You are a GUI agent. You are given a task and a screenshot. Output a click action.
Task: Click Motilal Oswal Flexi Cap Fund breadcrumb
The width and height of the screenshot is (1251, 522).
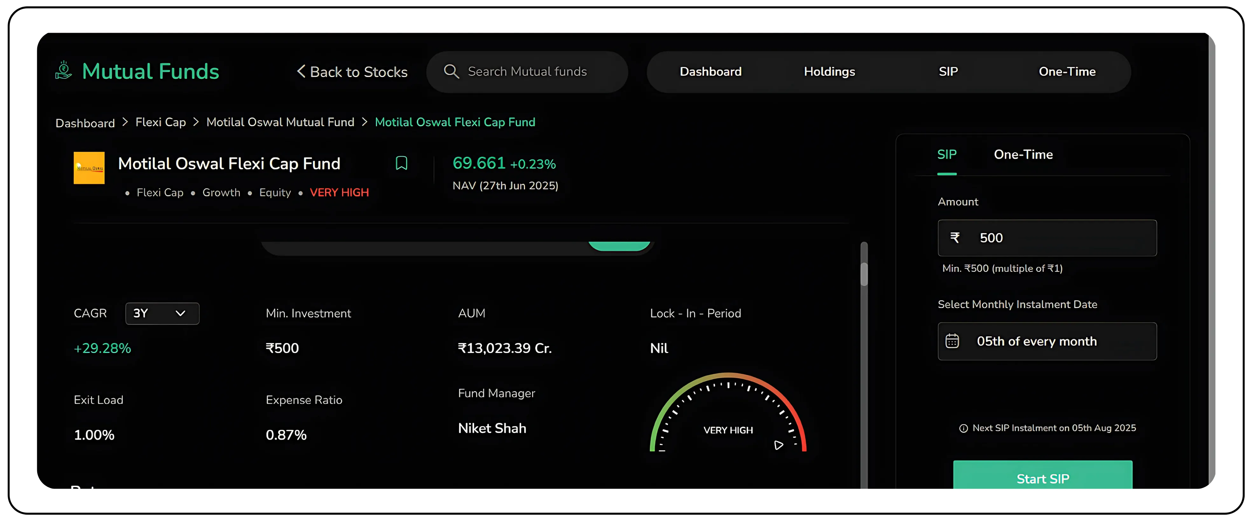point(455,122)
